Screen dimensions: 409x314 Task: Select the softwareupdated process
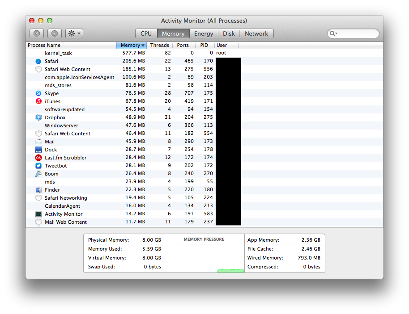204,109
